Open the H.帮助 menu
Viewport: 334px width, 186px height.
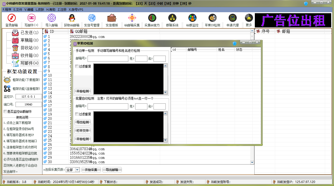tap(51, 10)
